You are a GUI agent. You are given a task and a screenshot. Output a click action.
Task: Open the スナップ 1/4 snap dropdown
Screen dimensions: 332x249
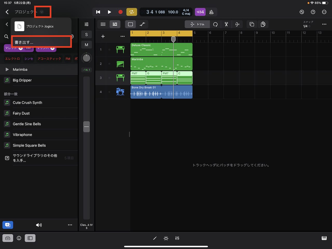pos(308,24)
